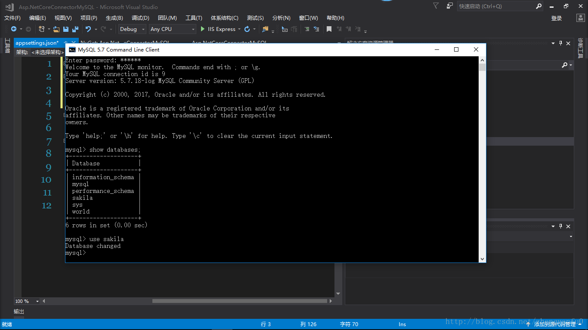Image resolution: width=588 pixels, height=330 pixels.
Task: Open the 调试(D) menu
Action: pyautogui.click(x=140, y=18)
